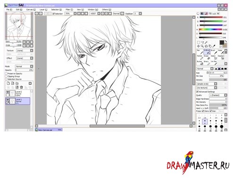This screenshot has width=233, height=178.
Task: Uncheck Advanced Settings
Action: [198, 92]
